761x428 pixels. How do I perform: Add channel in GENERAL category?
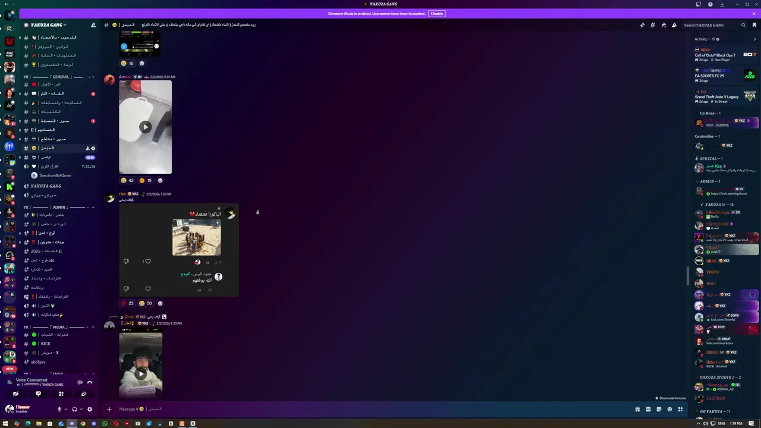click(x=93, y=77)
